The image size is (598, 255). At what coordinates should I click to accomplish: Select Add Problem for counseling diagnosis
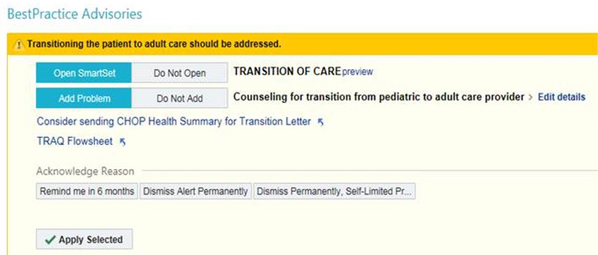coord(84,98)
